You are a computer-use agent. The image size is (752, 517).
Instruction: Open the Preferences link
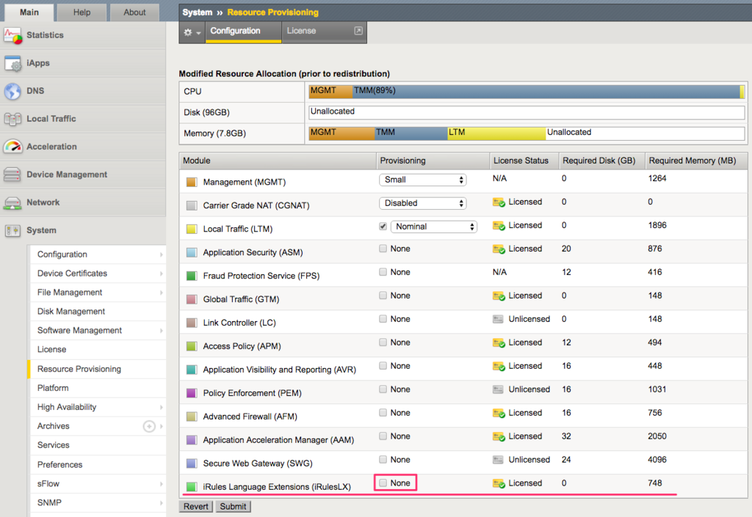60,465
